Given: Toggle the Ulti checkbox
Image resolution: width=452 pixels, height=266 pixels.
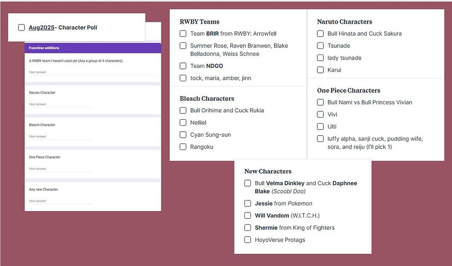Looking at the screenshot, I should click(x=321, y=127).
